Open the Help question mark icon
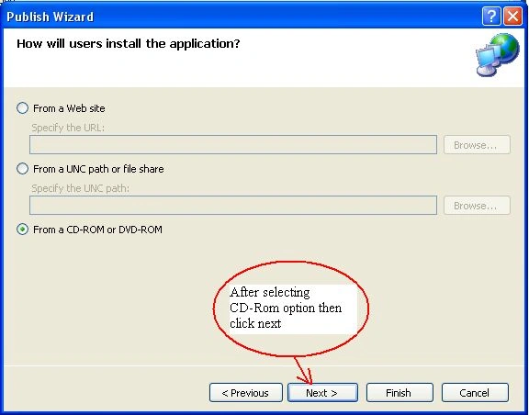Screen dimensions: 529x415 point(491,16)
